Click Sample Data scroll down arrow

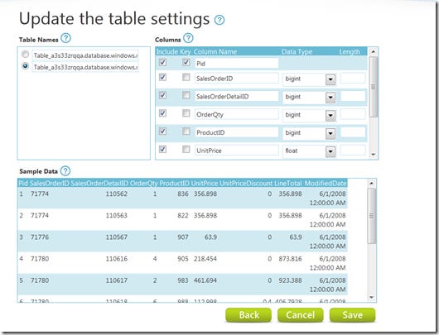372,297
